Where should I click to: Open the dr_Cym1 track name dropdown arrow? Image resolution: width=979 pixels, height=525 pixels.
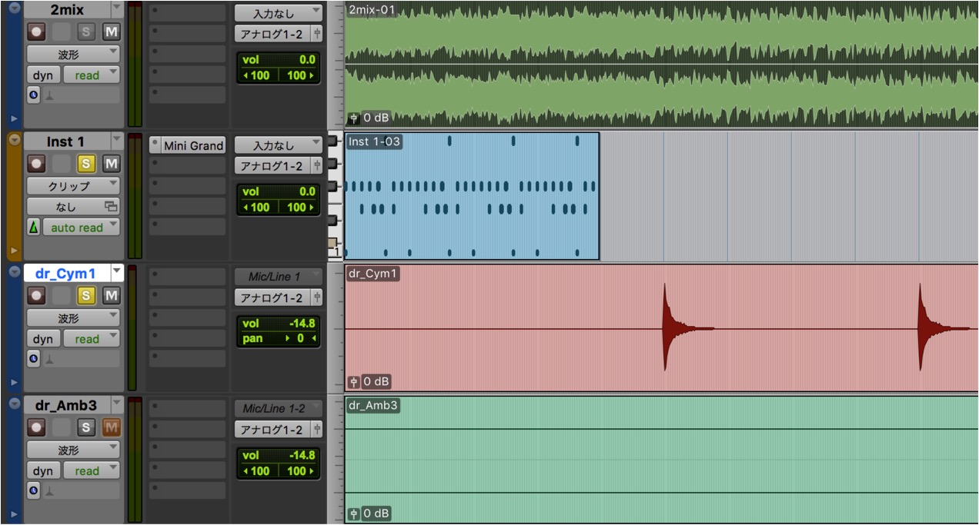point(117,273)
